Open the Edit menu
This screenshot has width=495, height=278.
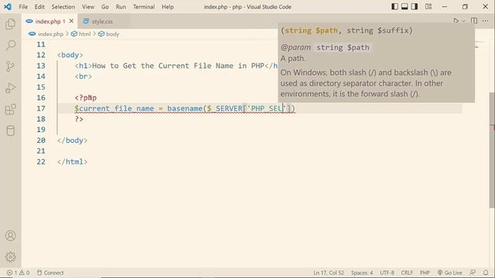click(39, 7)
